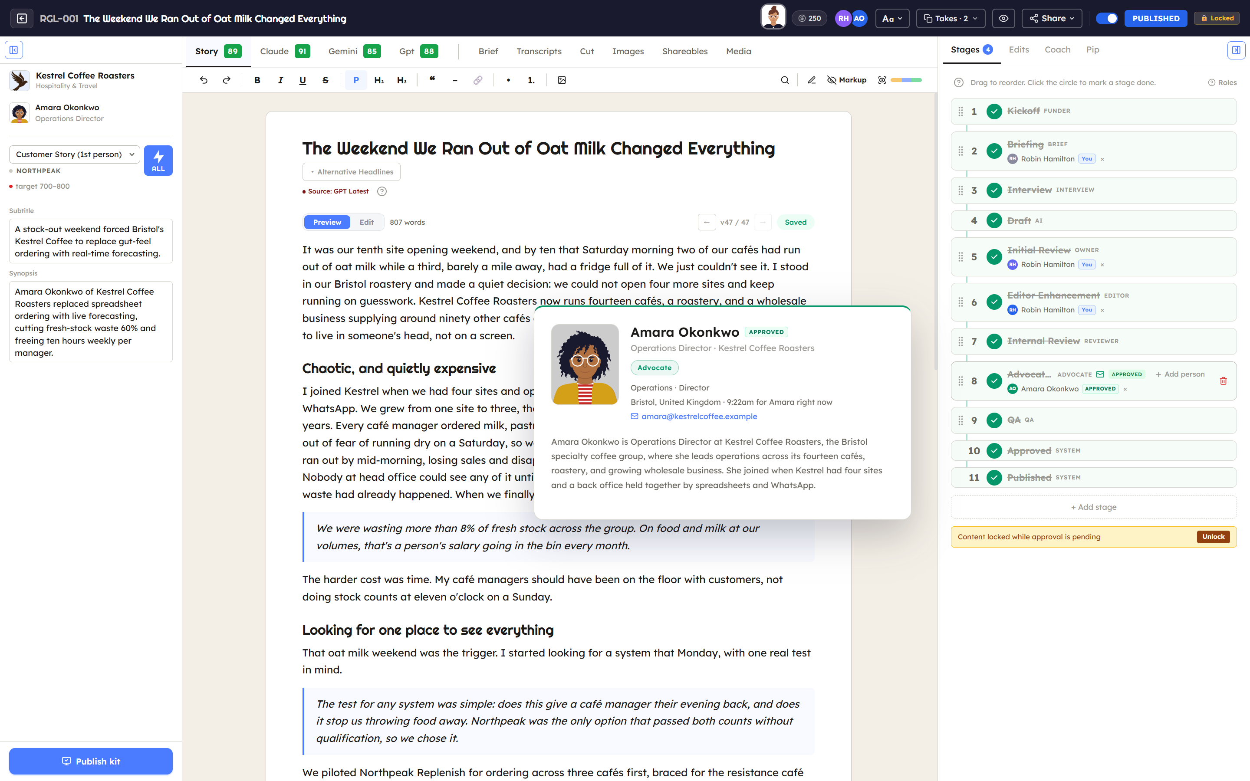
Task: Click the redo icon in toolbar
Action: pyautogui.click(x=226, y=80)
